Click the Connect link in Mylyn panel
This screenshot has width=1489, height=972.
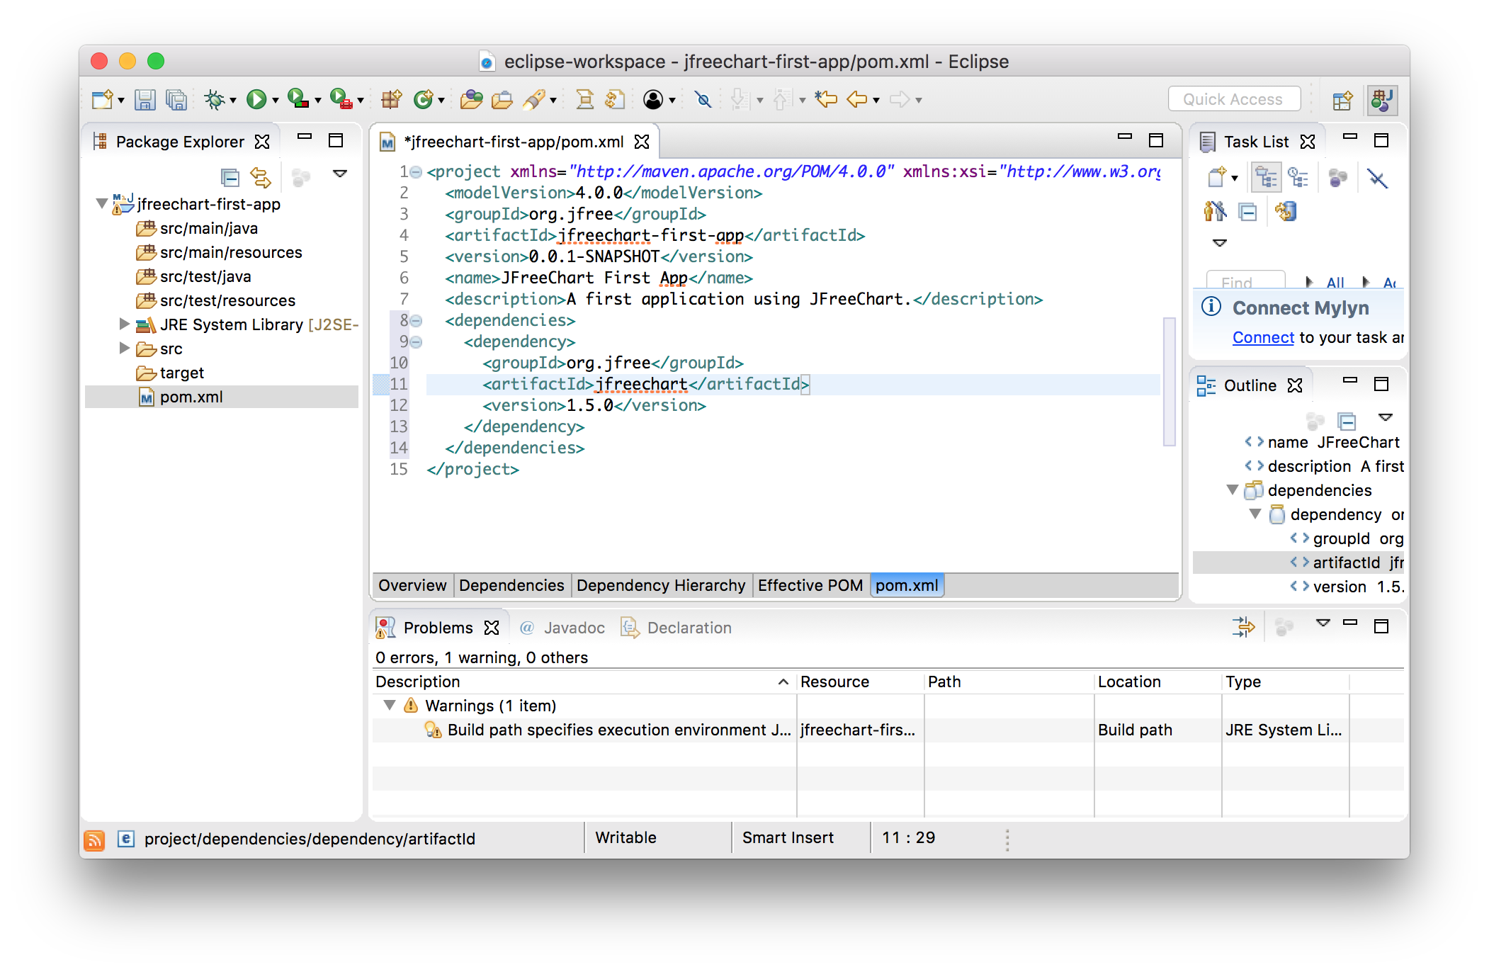[x=1263, y=338]
